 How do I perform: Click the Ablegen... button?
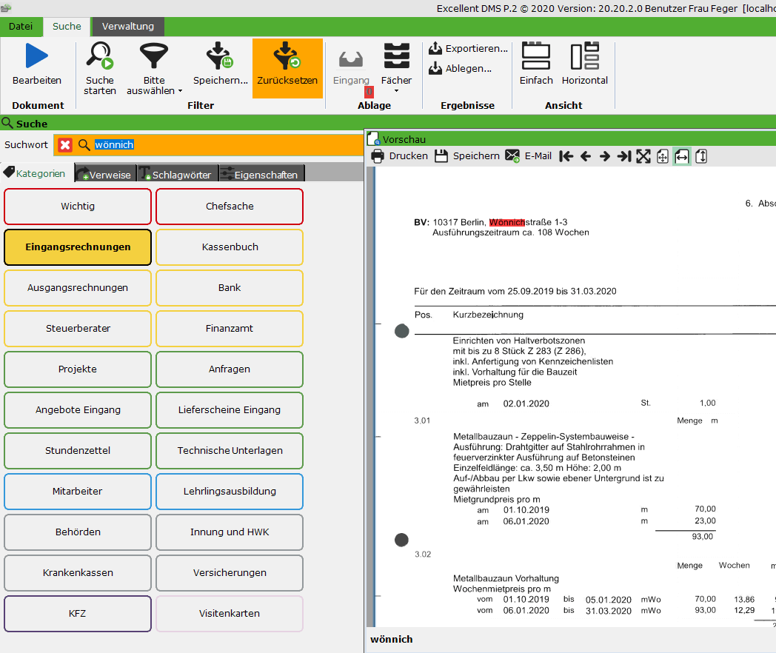point(461,68)
